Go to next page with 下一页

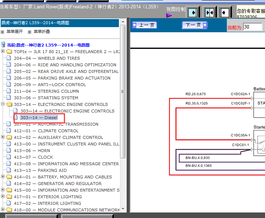click(195, 25)
